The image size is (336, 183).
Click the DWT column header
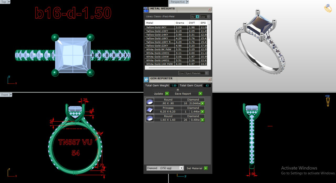pos(193,23)
